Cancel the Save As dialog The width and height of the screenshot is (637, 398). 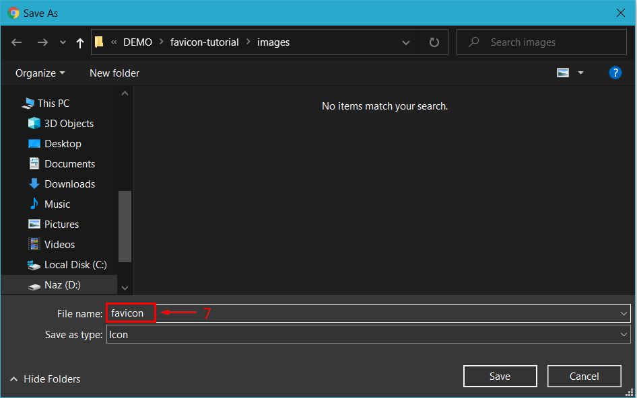click(x=583, y=376)
